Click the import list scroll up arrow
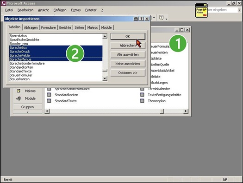Image resolution: width=243 pixels, height=183 pixels. tap(105, 36)
